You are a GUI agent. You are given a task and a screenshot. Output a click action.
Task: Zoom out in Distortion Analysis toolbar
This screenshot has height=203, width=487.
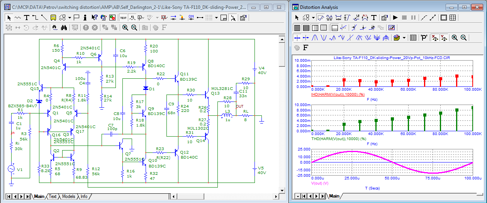[x=463, y=37]
